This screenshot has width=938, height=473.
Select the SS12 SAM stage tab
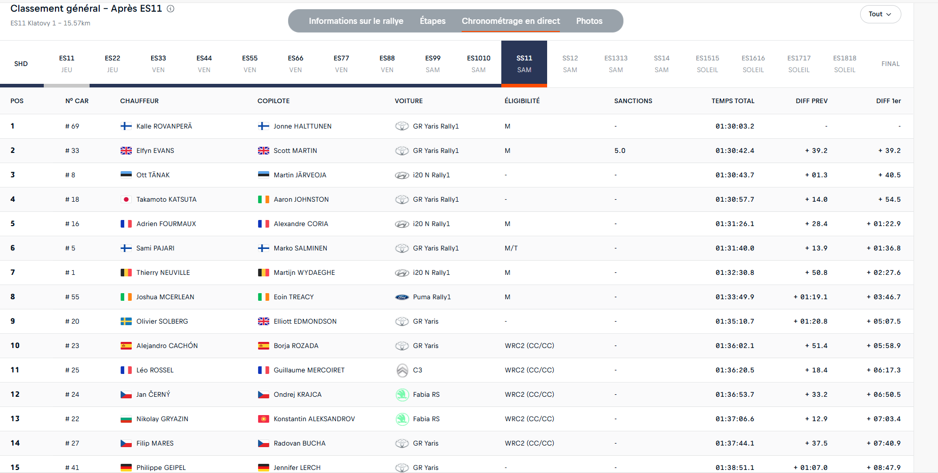(x=570, y=64)
